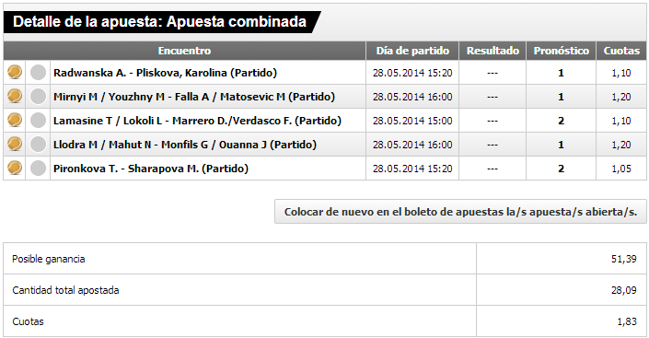The height and width of the screenshot is (338, 649).
Task: Click gray status circle for Lamasine/Lokoli match
Action: point(38,121)
